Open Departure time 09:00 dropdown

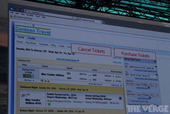coord(147,85)
